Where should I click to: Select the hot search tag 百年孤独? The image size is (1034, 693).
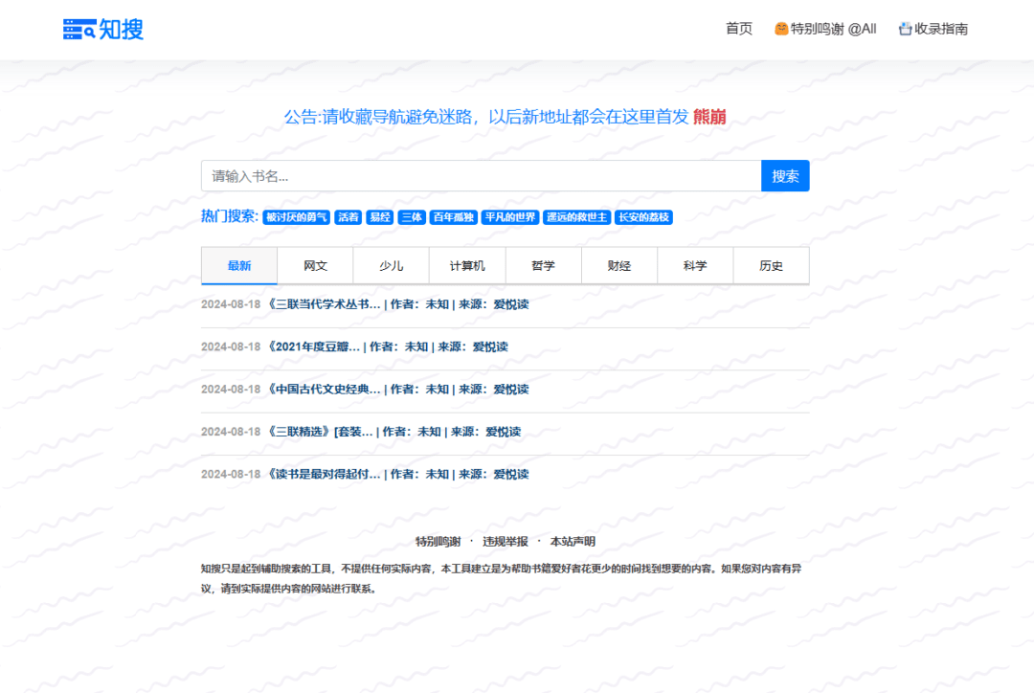click(453, 217)
